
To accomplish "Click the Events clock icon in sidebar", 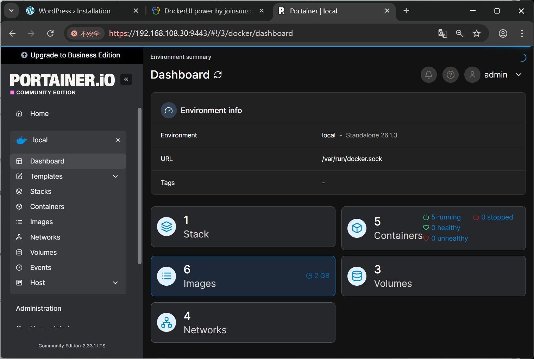I will point(19,267).
